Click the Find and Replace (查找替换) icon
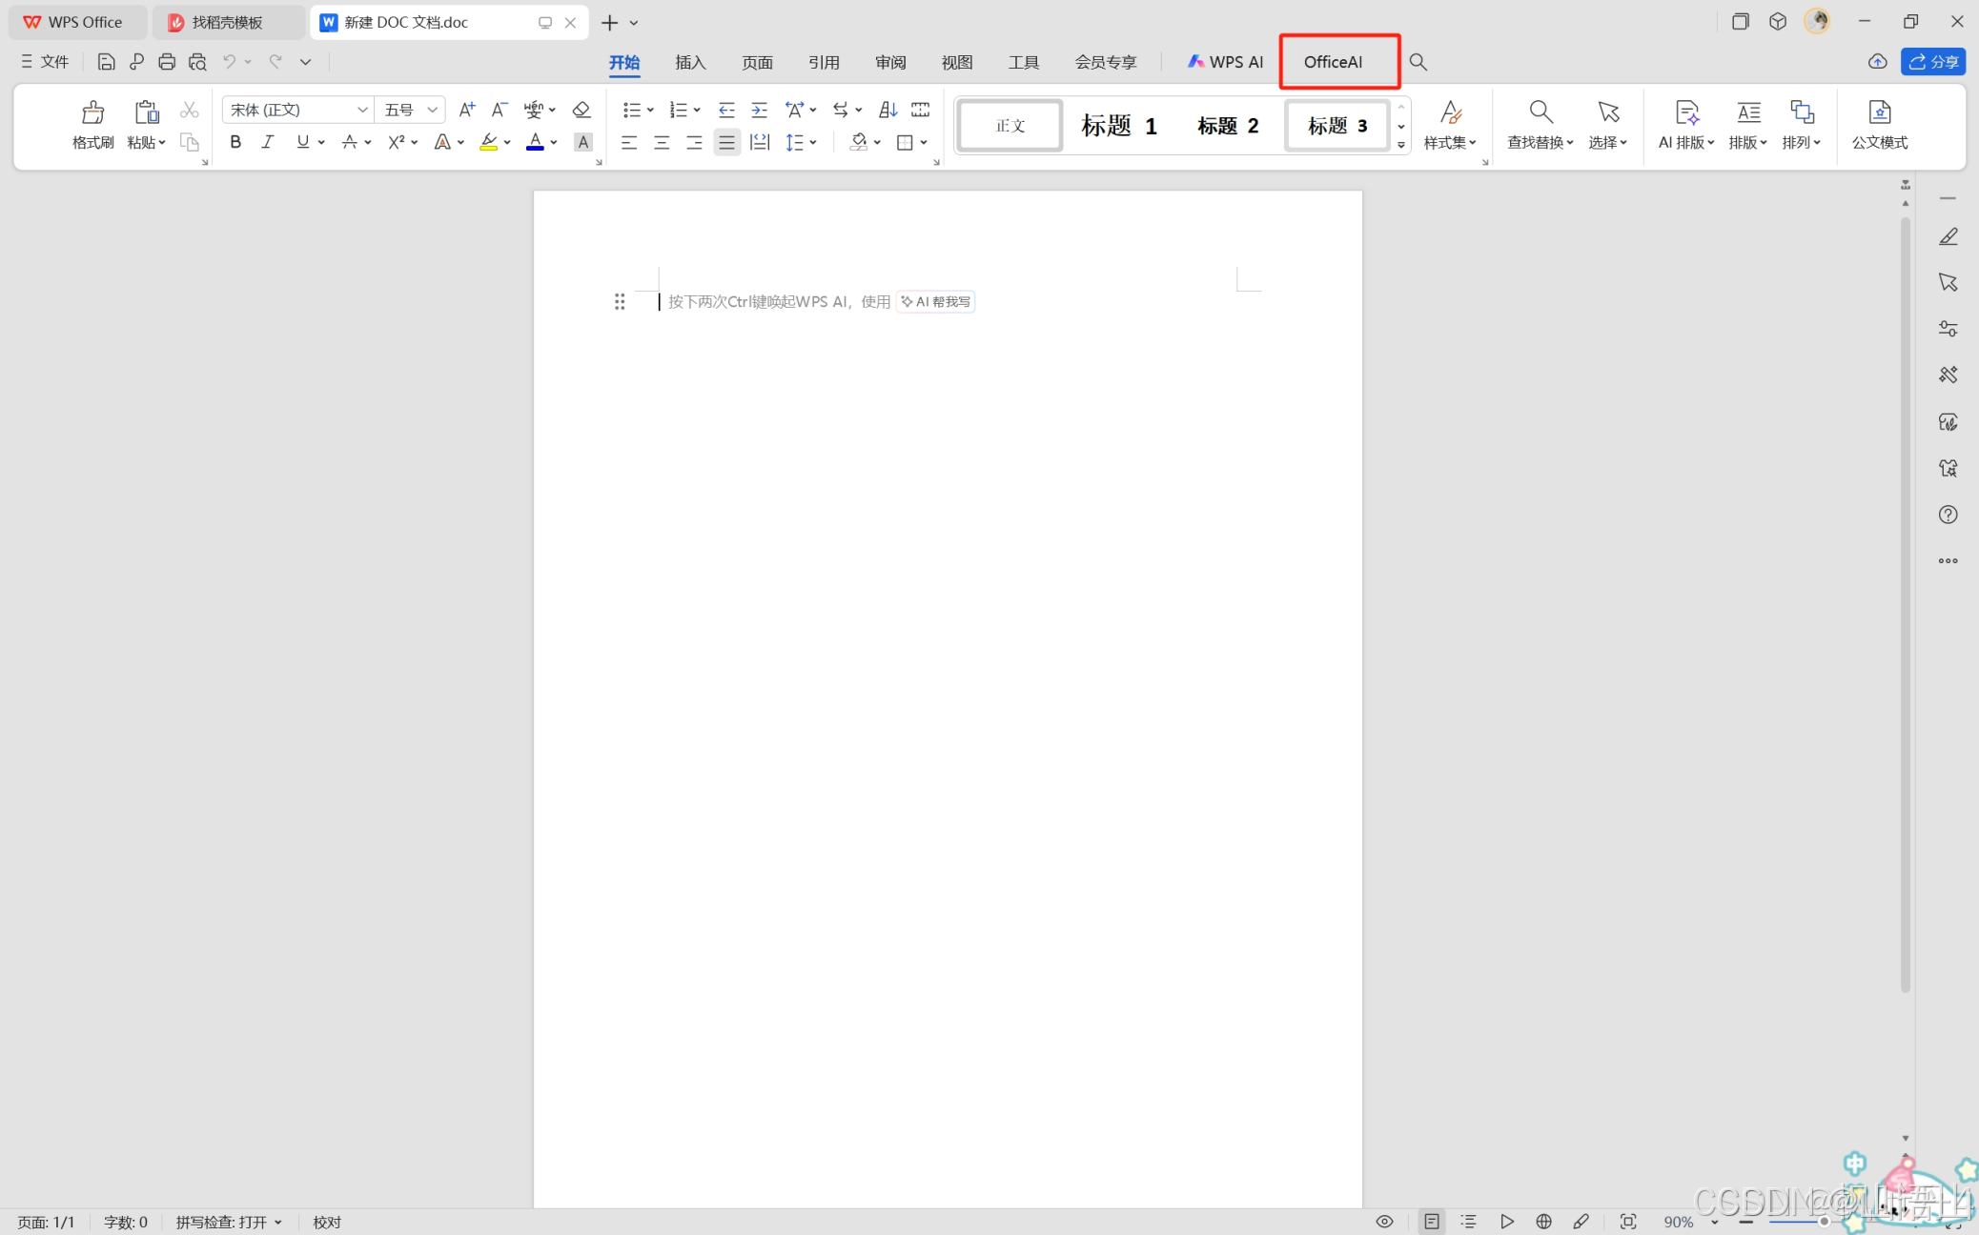Image resolution: width=1979 pixels, height=1235 pixels. tap(1540, 112)
